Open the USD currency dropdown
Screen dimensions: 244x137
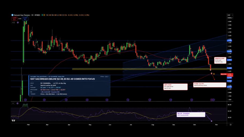(230, 15)
